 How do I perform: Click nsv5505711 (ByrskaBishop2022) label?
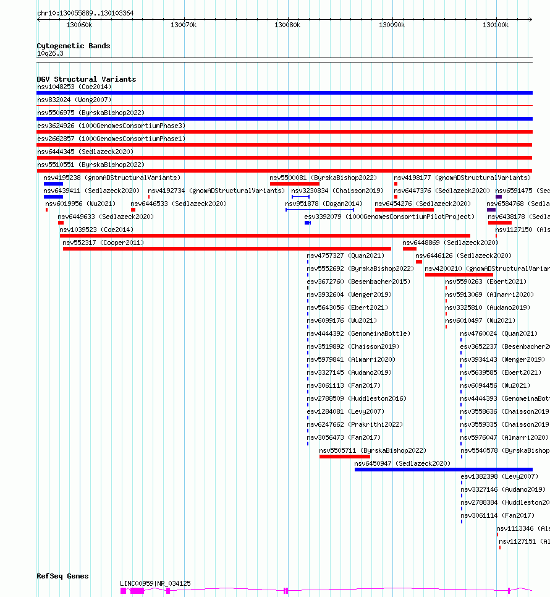(373, 450)
